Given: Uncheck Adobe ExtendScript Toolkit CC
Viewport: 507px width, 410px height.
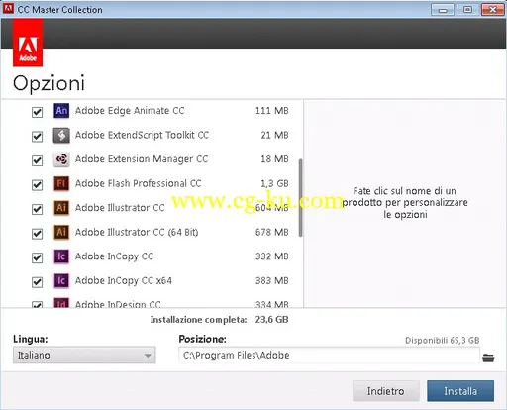Looking at the screenshot, I should [x=37, y=136].
